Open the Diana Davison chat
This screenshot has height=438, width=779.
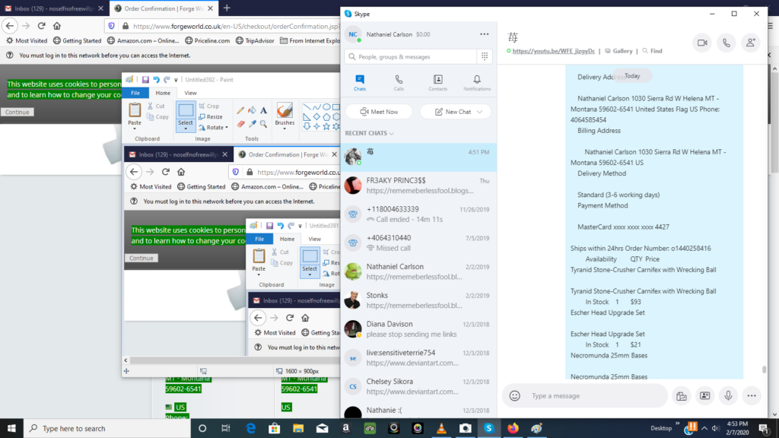coord(418,328)
